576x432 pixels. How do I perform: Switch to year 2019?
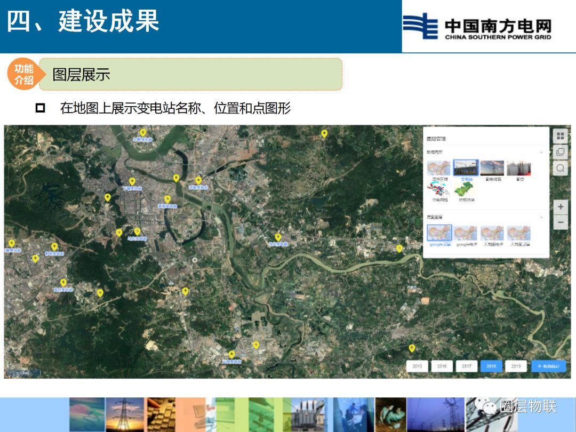[x=516, y=366]
